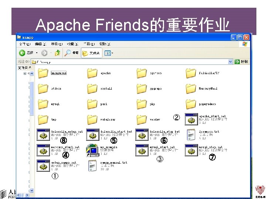The image size is (266, 199).
Task: Open the FileZillaFTP folder
Action: click(x=191, y=73)
